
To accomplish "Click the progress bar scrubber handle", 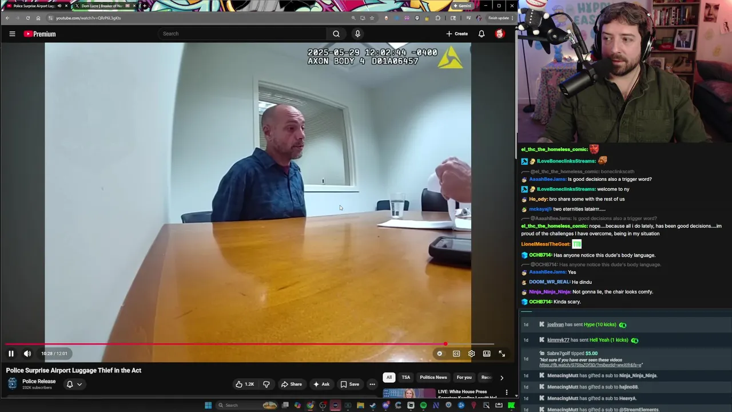I will 445,344.
